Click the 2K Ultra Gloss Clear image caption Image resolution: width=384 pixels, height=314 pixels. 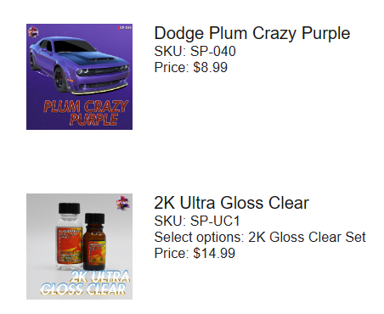coord(85,283)
